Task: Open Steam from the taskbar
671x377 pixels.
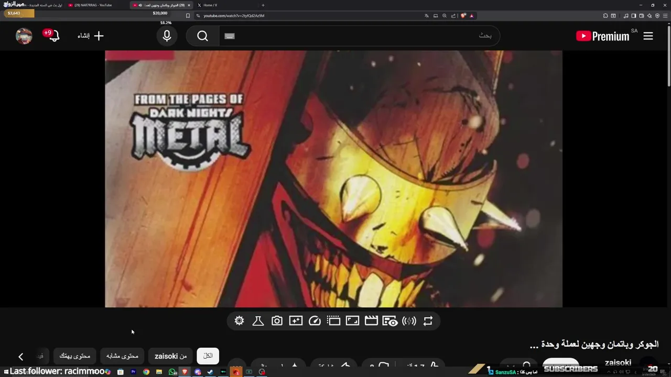Action: pyautogui.click(x=211, y=372)
